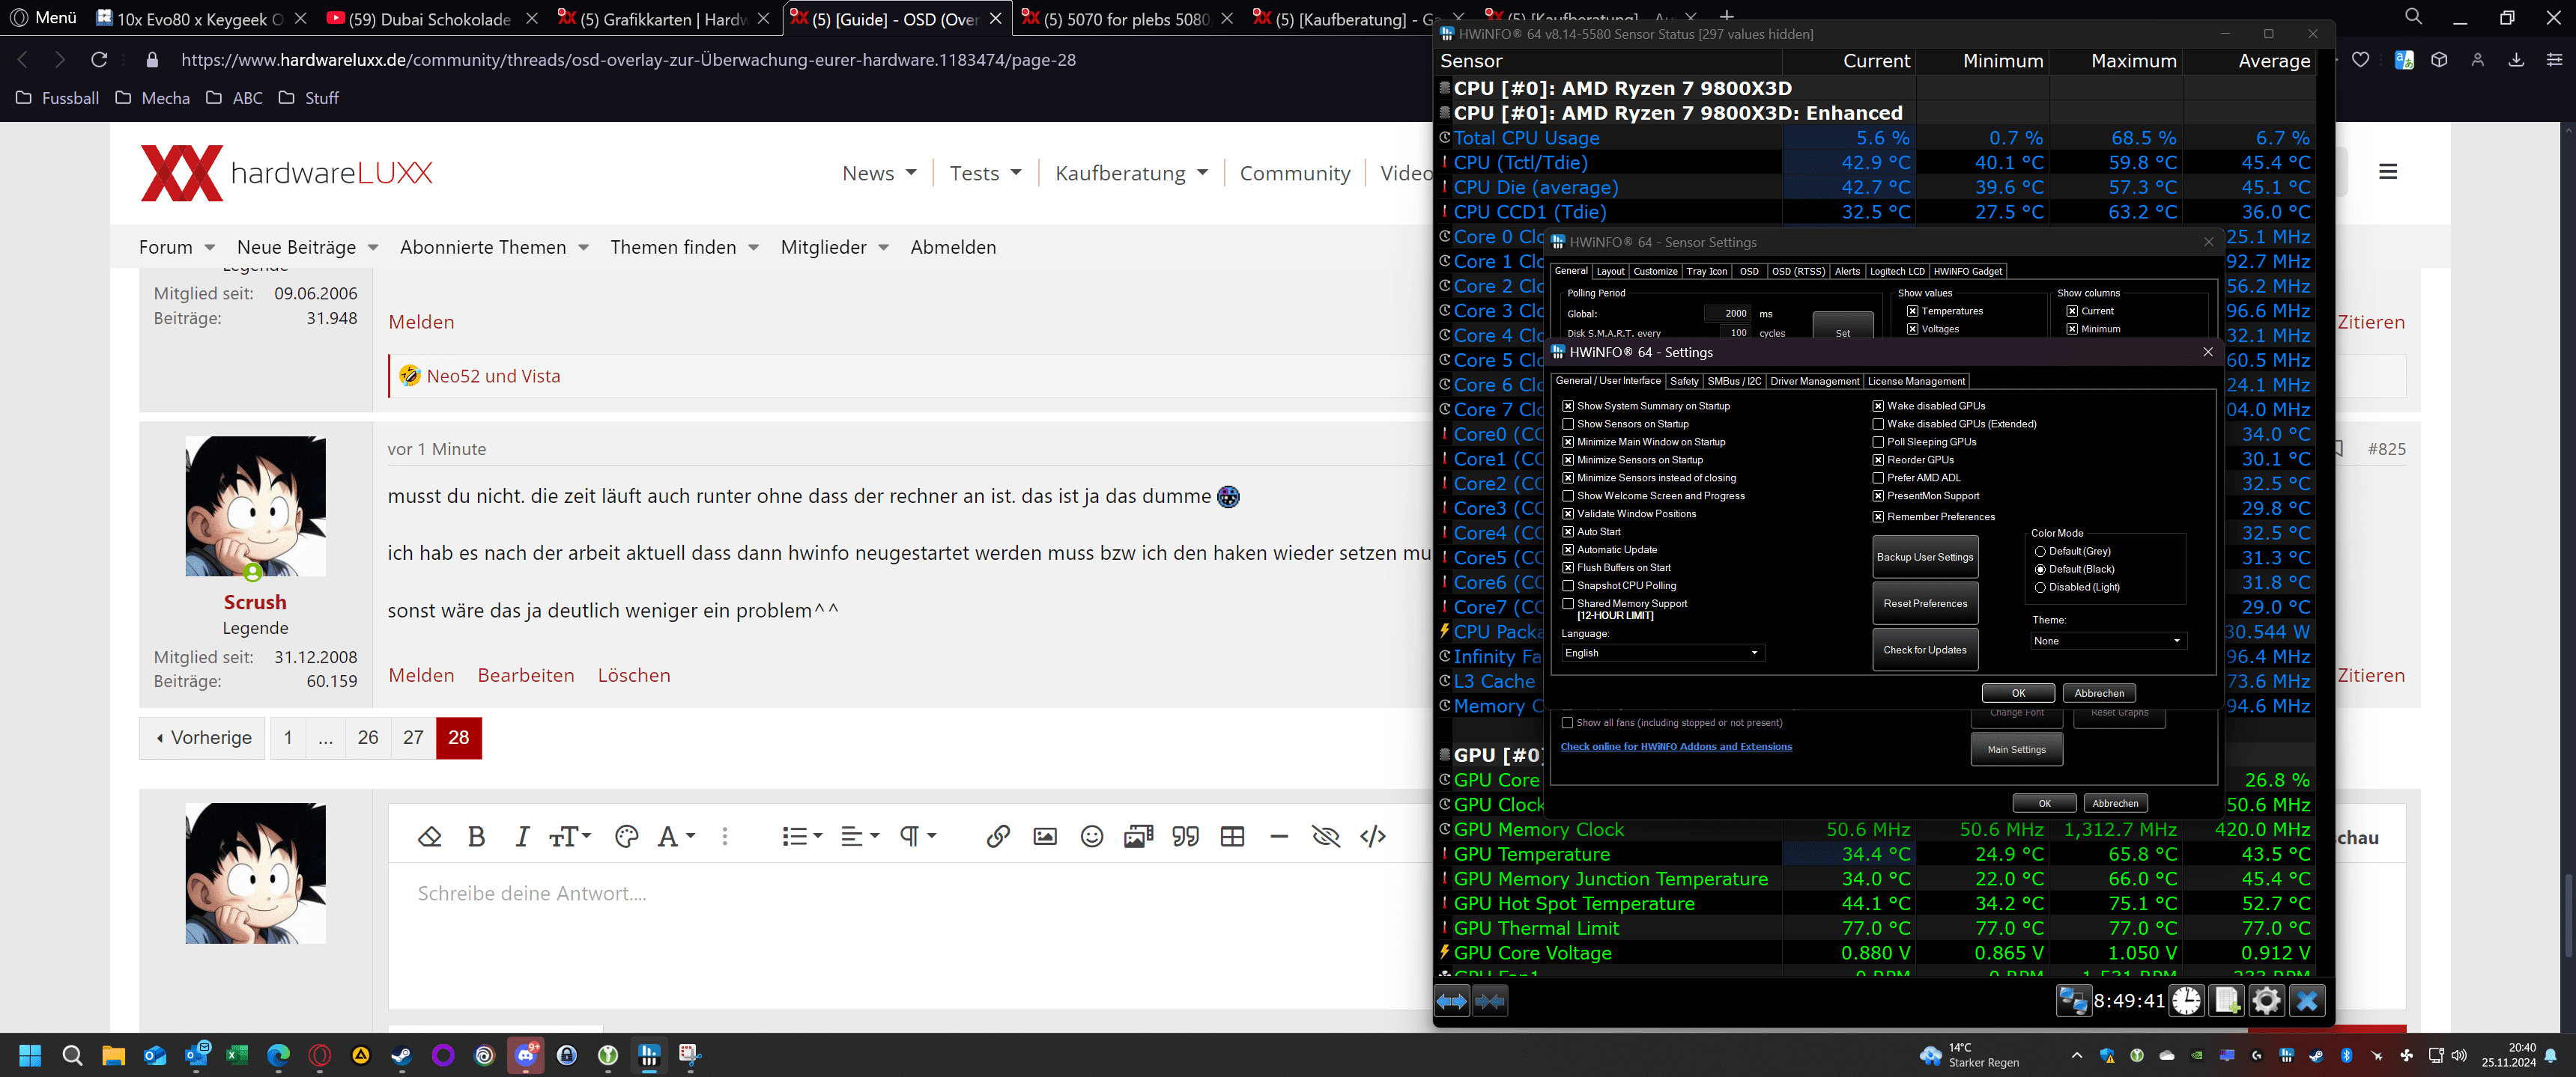The image size is (2576, 1077).
Task: Switch to the Safety settings tab
Action: click(1683, 381)
